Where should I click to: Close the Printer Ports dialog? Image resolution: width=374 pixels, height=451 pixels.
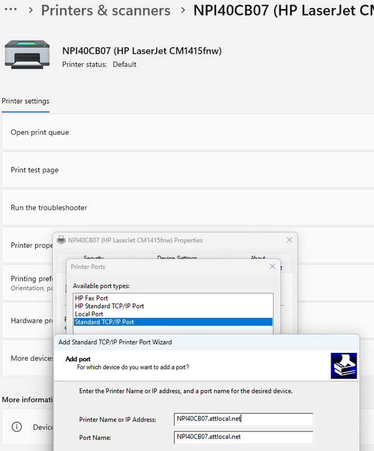[x=272, y=267]
